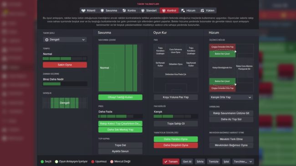Click the Kontrol mentality tab

coord(169,10)
